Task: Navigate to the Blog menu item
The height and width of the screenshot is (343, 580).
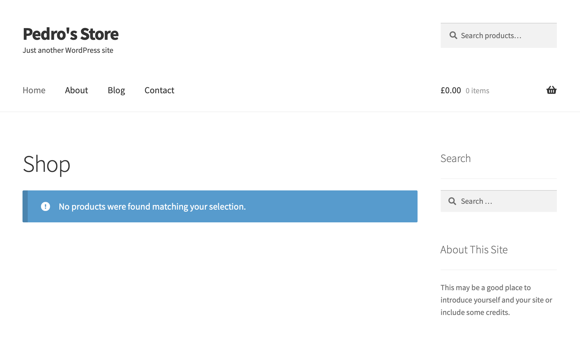Action: point(116,90)
